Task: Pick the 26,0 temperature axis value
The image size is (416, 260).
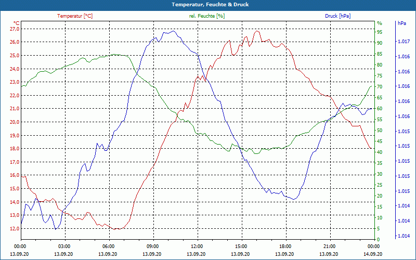Action: [x=15, y=42]
